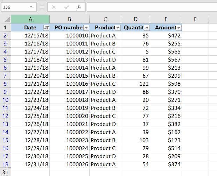Screen dimensions: 217x176
Task: Click amount cell $565
Action: pyautogui.click(x=166, y=51)
